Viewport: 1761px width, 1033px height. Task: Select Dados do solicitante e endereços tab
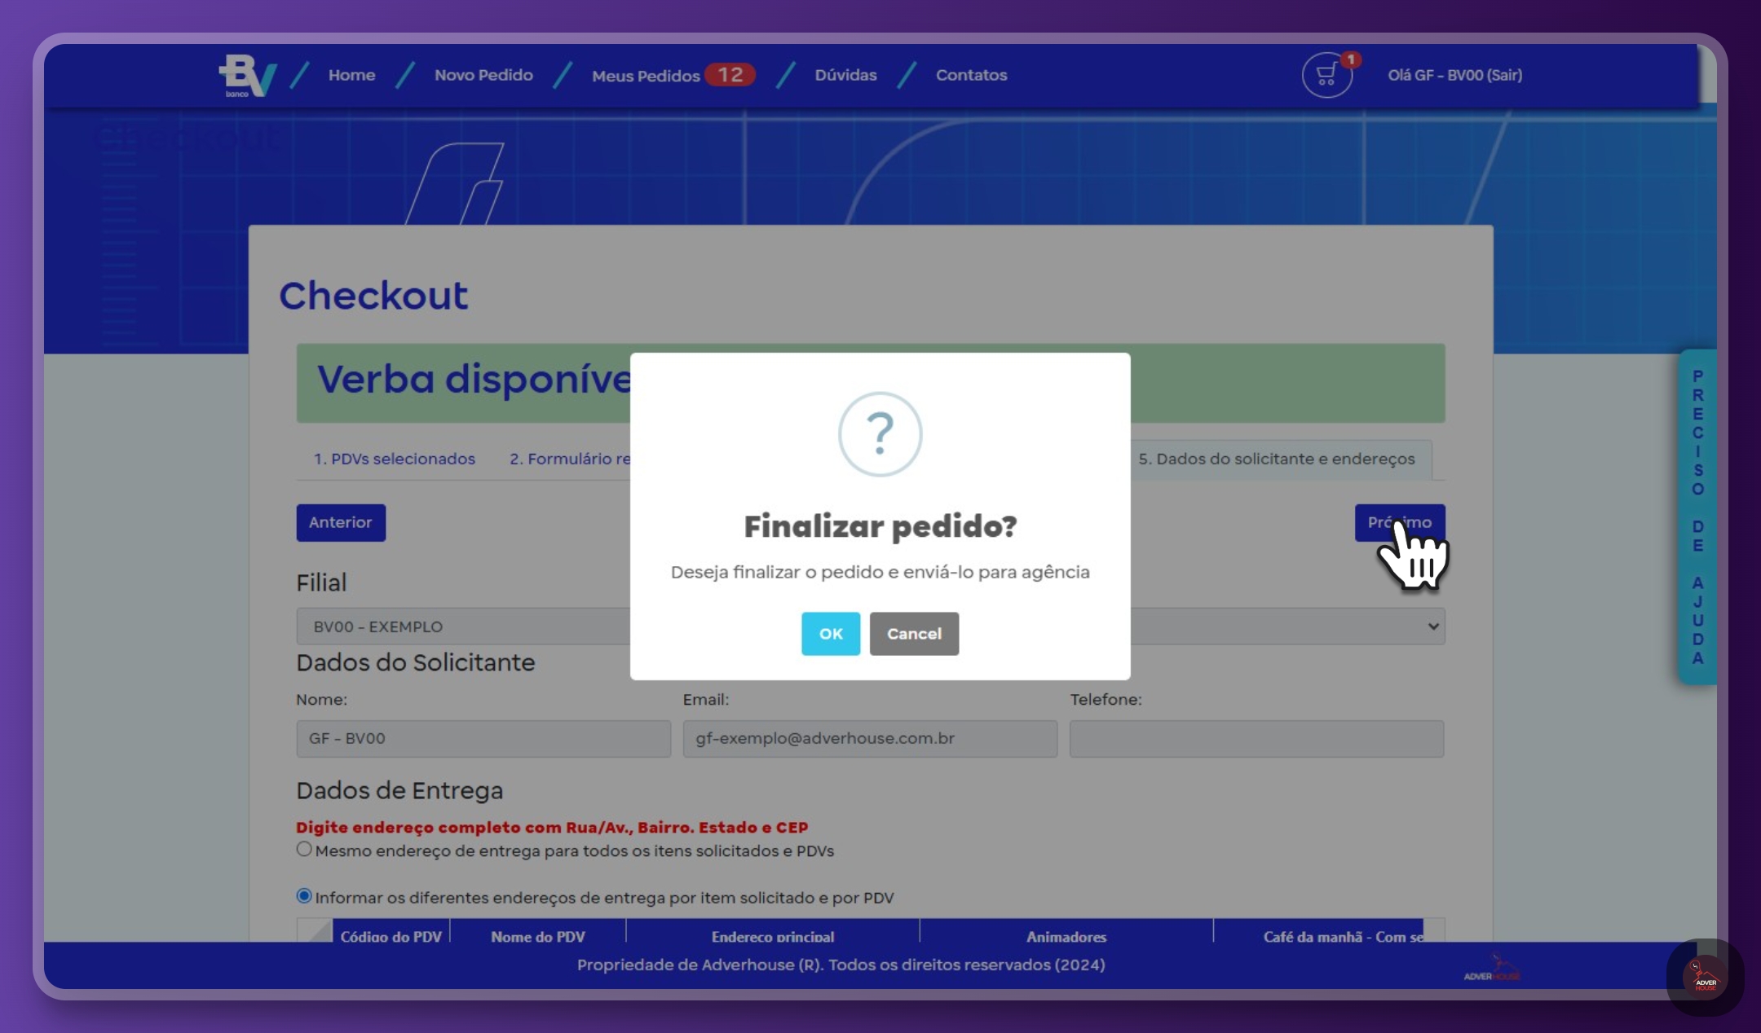[1277, 459]
